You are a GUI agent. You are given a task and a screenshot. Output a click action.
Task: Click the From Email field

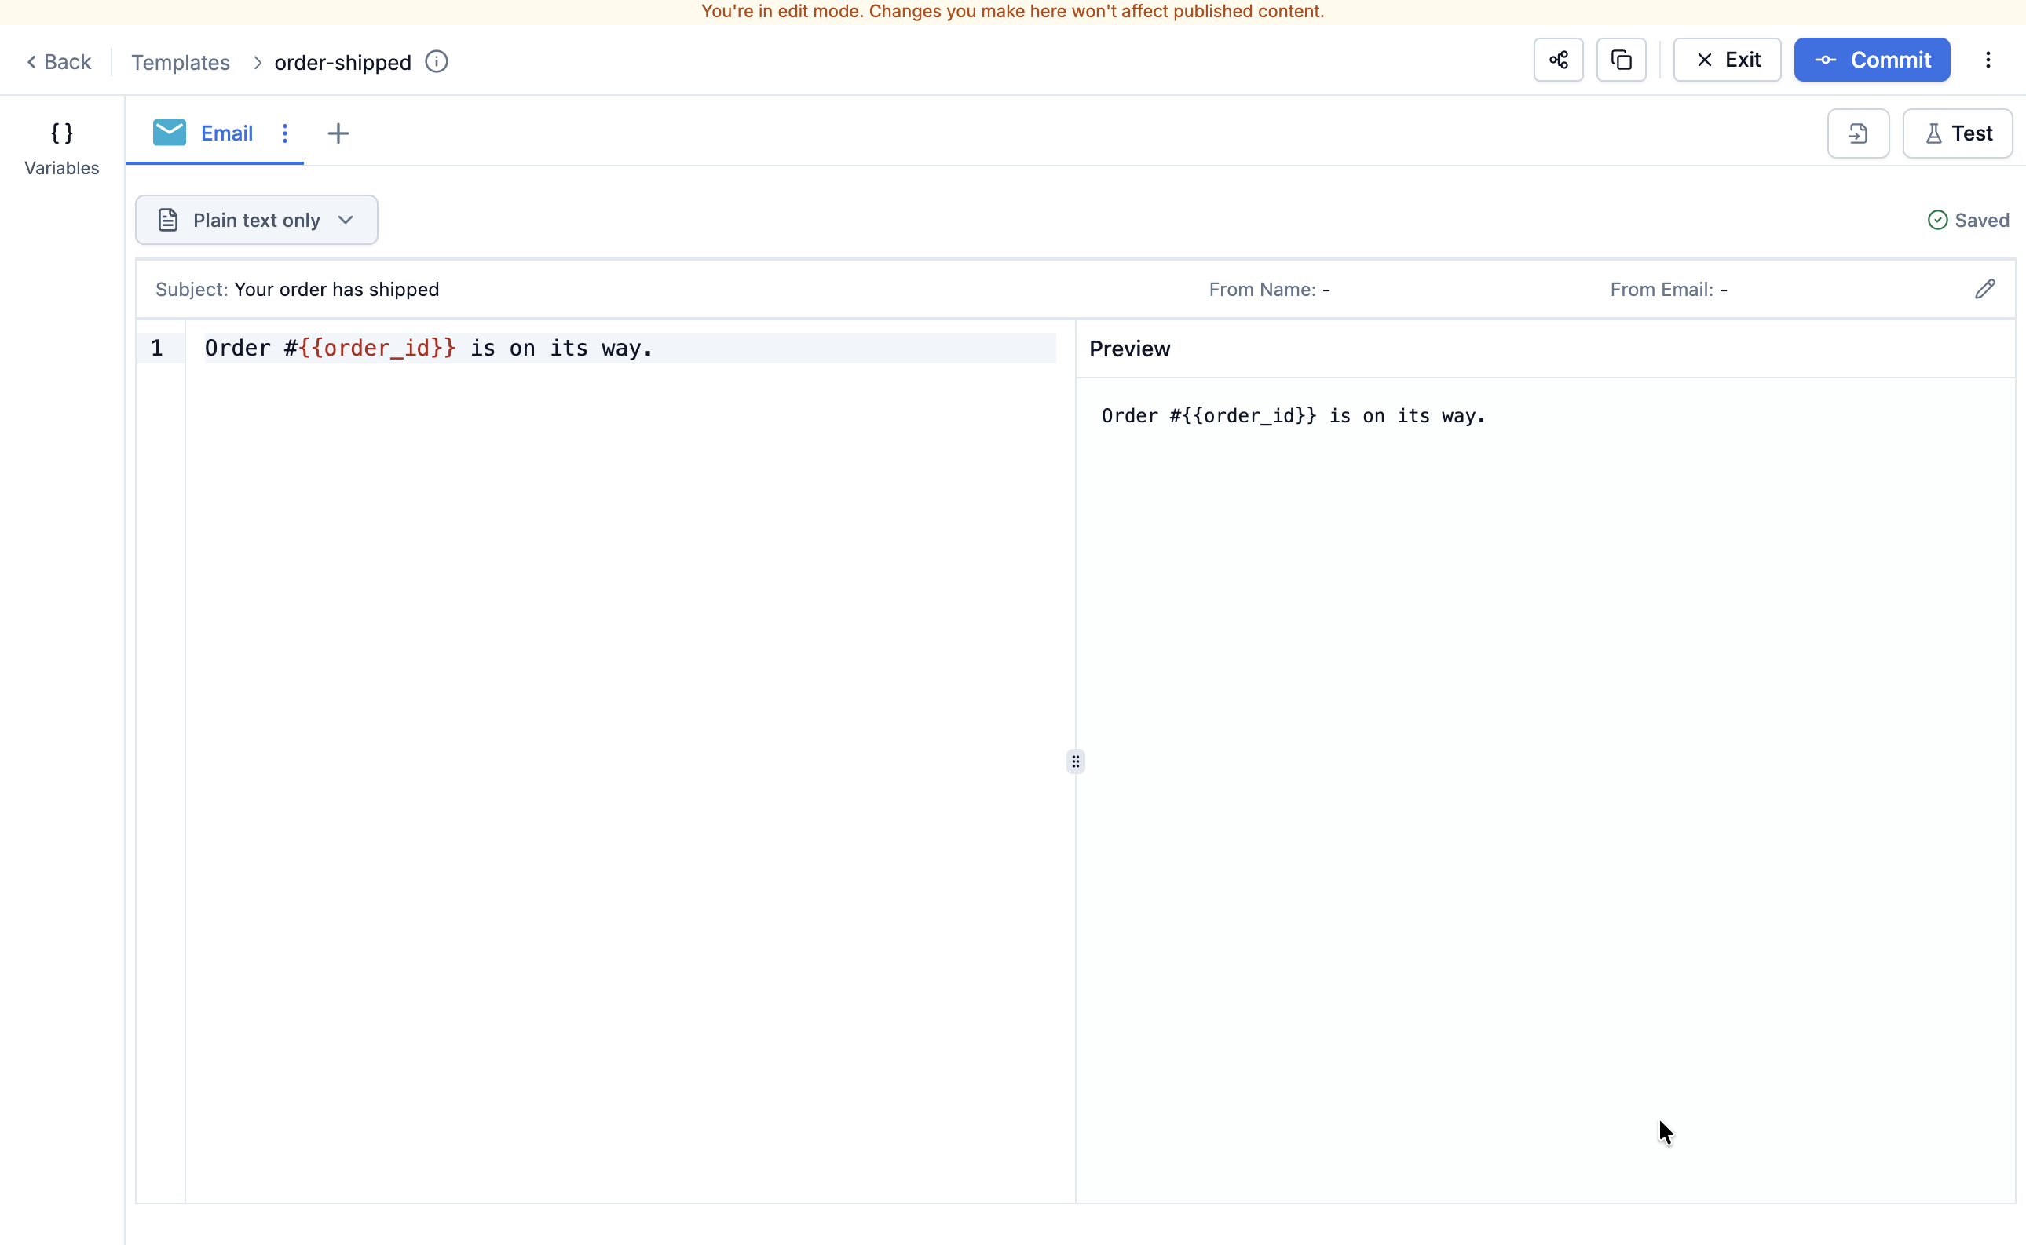click(1669, 289)
